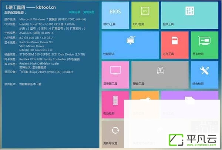Open the teal sliders-icon tool tile
The height and width of the screenshot is (150, 222).
(x=189, y=15)
